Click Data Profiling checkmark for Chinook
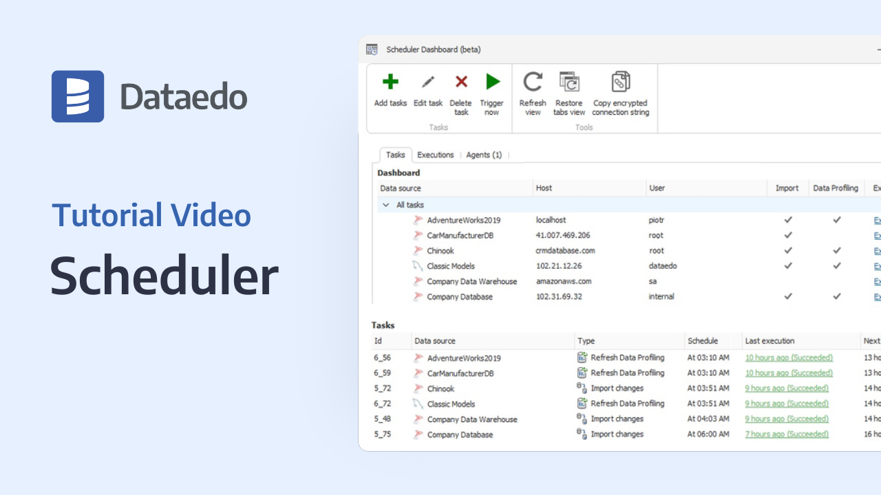This screenshot has height=495, width=881. click(837, 251)
